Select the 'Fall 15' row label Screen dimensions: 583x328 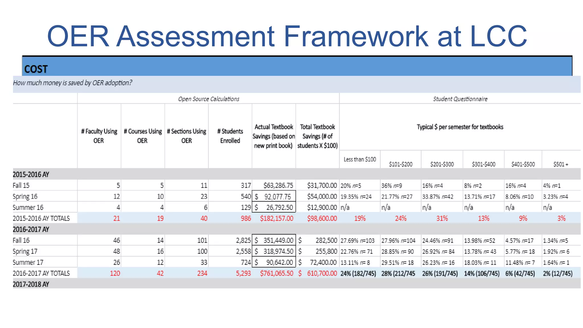21,185
